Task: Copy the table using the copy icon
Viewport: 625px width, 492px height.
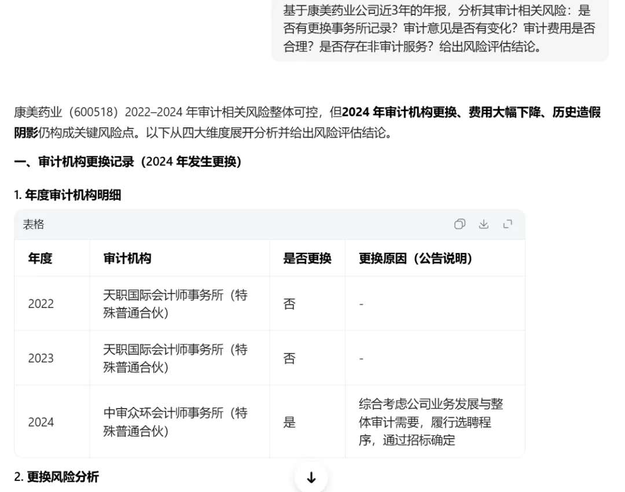Action: [x=459, y=224]
